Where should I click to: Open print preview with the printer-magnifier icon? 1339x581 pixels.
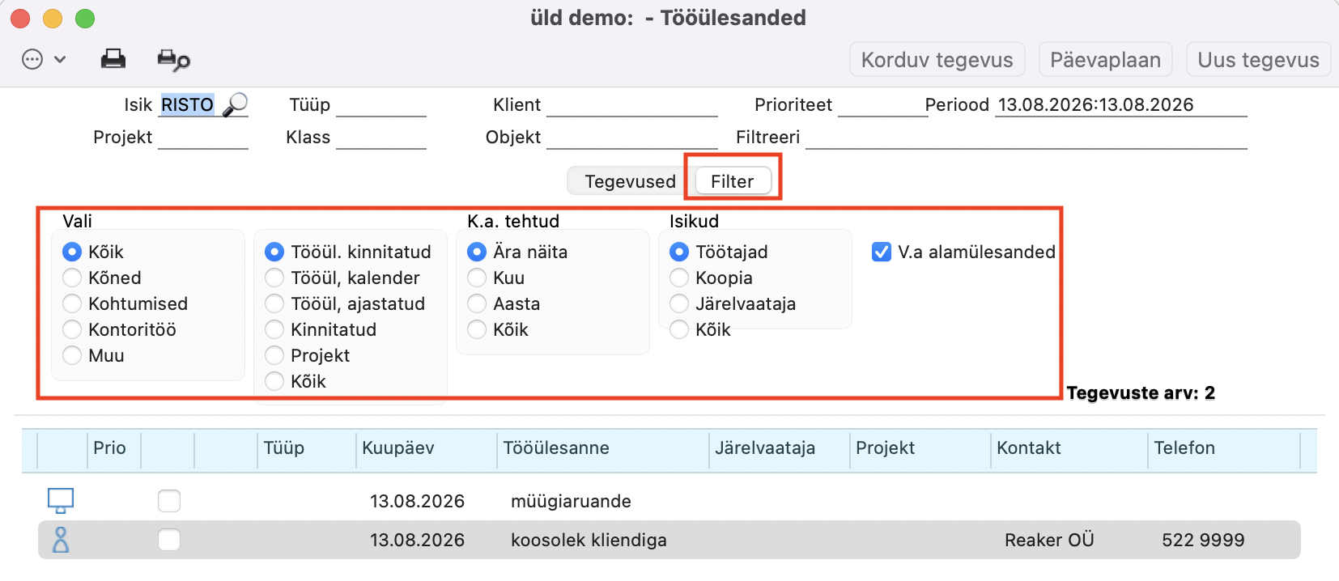pos(173,59)
